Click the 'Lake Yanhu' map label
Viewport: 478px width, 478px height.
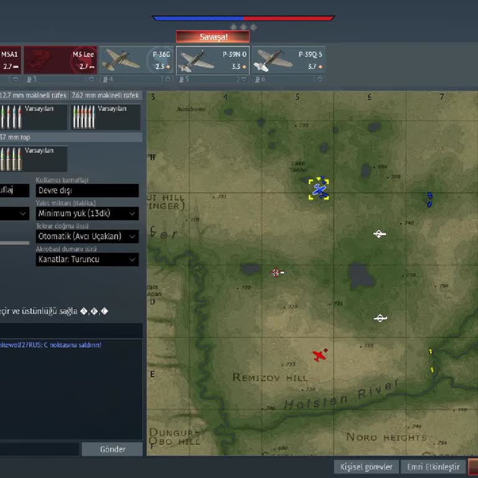[299, 166]
